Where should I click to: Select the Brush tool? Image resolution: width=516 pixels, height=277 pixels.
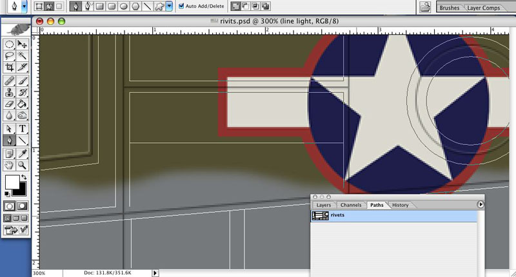[22, 81]
